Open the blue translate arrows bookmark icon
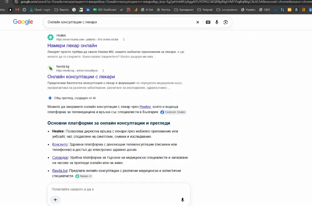The height and width of the screenshot is (206, 312). [x=282, y=10]
